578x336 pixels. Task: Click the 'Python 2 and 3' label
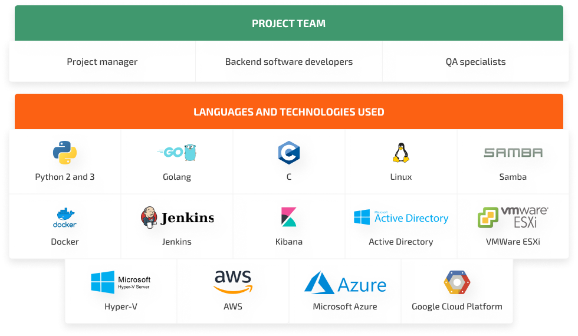[65, 177]
